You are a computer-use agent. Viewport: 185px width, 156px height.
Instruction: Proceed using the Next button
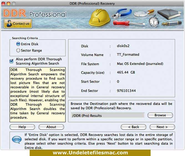pyautogui.click(x=162, y=127)
